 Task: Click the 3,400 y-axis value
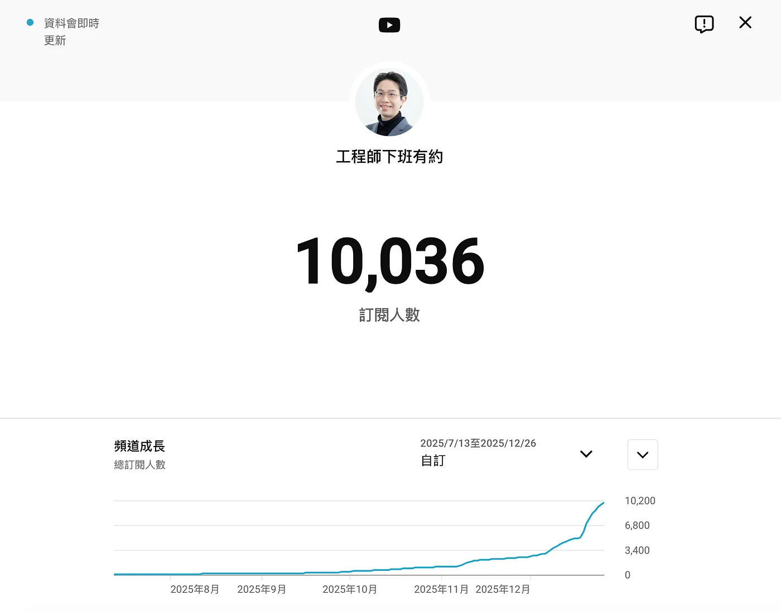pyautogui.click(x=637, y=550)
